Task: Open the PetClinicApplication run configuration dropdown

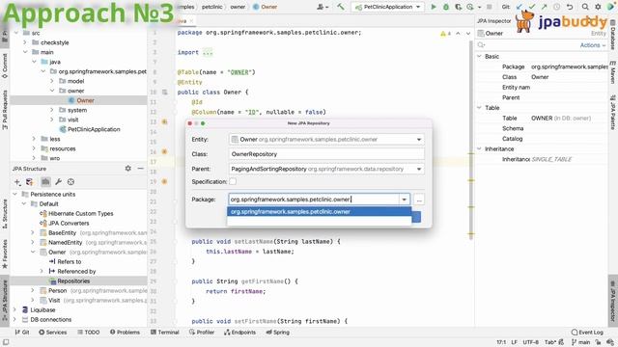Action: (x=388, y=7)
